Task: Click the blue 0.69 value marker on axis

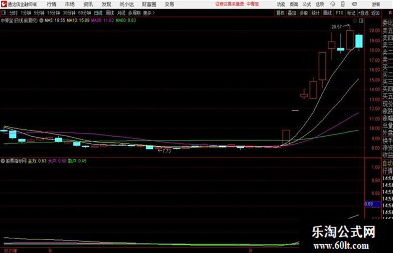Action: point(373,204)
